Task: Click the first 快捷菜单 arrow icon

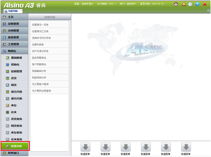Action: [85, 147]
